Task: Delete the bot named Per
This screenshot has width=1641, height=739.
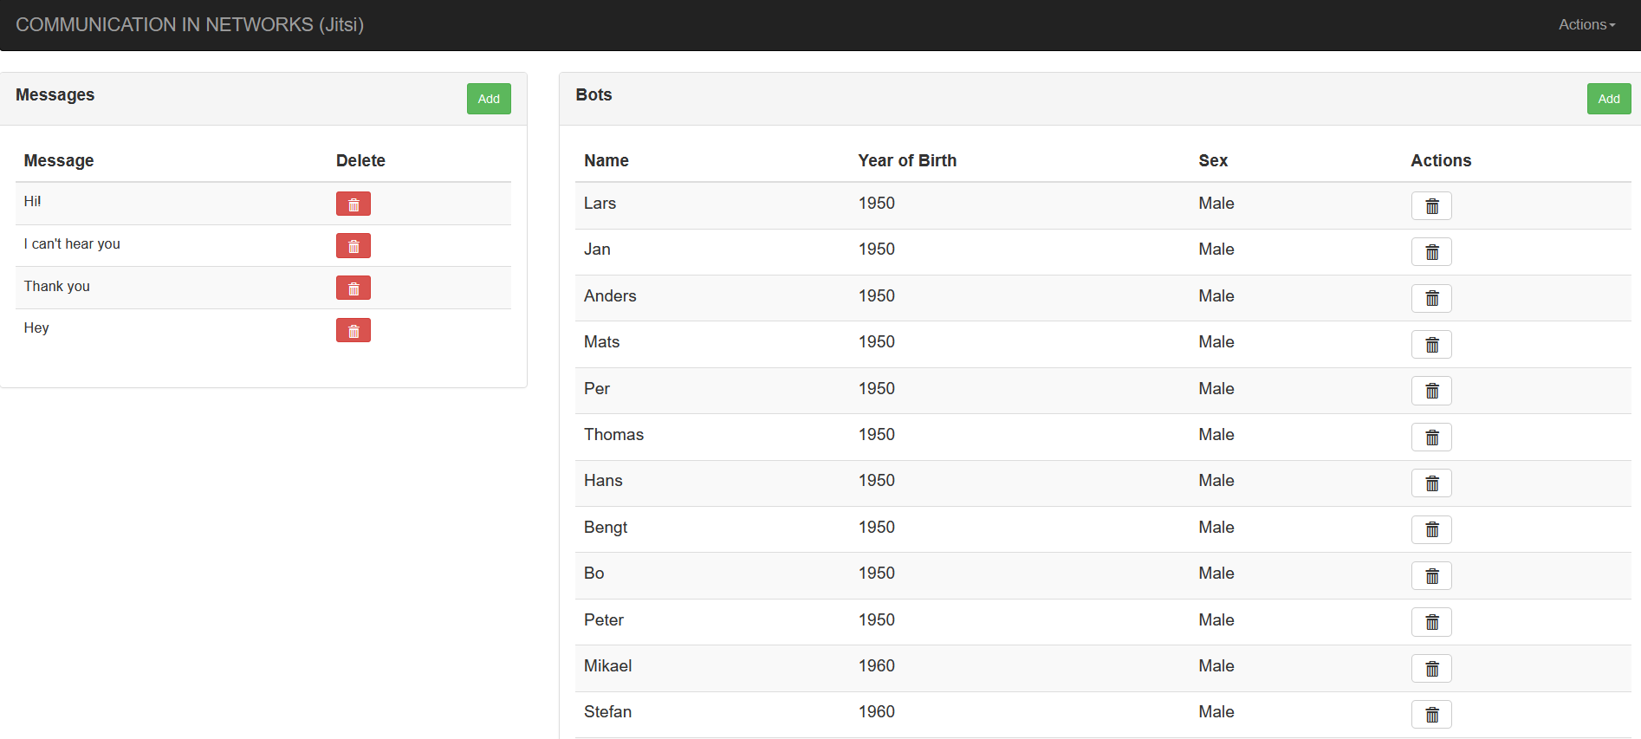Action: pyautogui.click(x=1430, y=391)
